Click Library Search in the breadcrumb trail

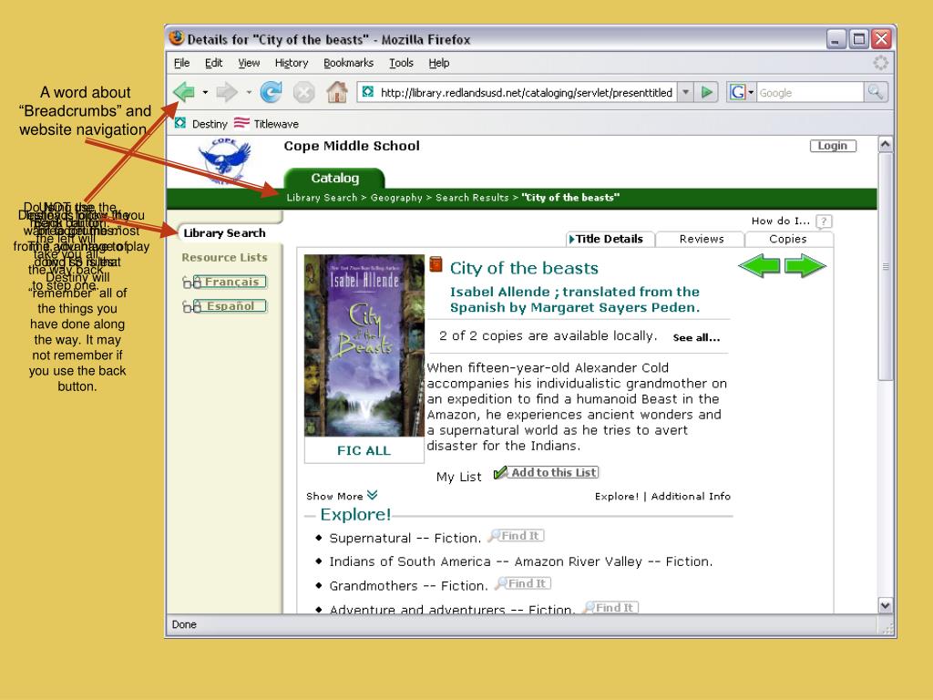[x=322, y=198]
